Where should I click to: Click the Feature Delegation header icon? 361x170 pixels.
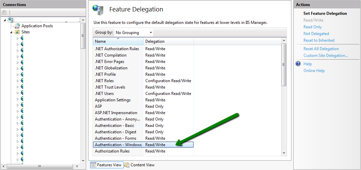(x=98, y=10)
